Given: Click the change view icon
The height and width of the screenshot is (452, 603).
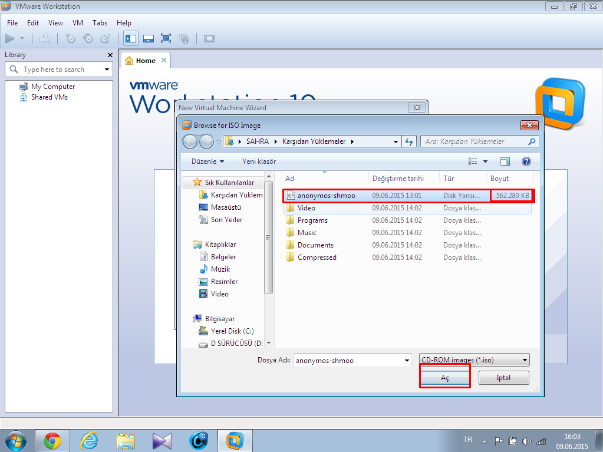Looking at the screenshot, I should tap(473, 161).
